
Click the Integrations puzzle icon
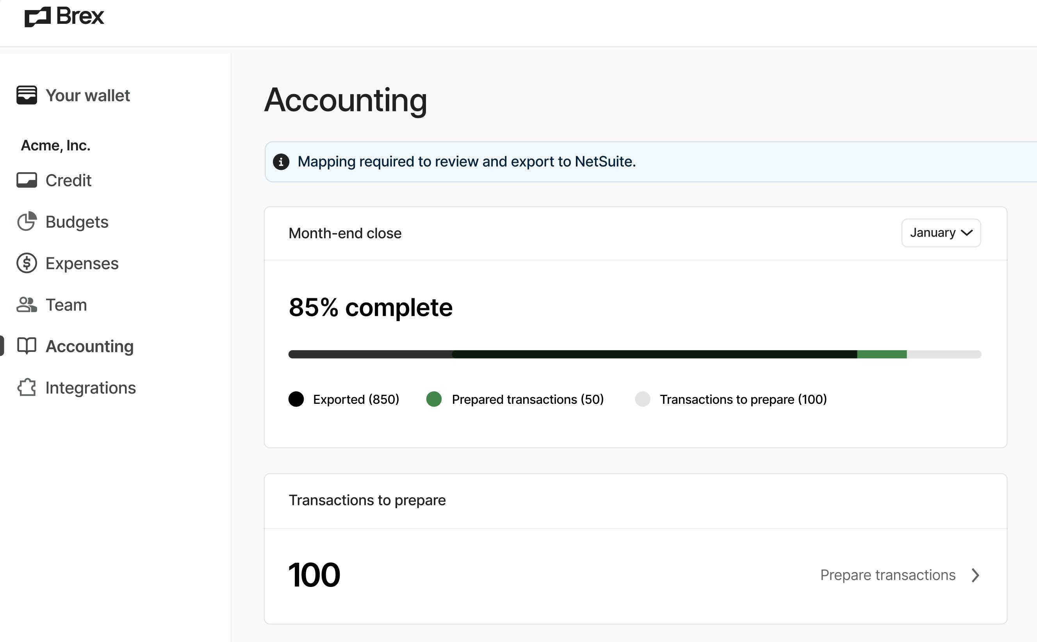pyautogui.click(x=27, y=388)
